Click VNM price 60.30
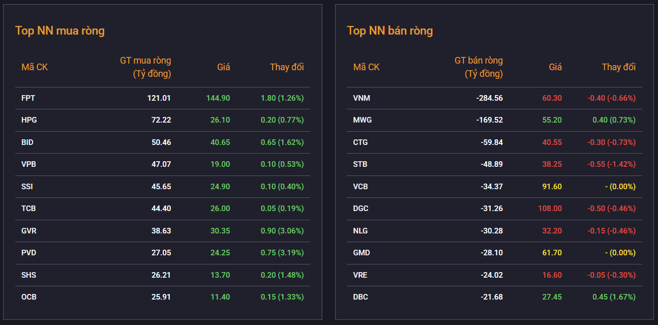 coord(552,98)
